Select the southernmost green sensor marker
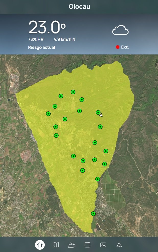The image size is (158, 252). click(x=93, y=214)
